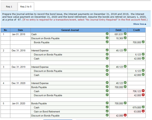Click green check beside 6,123 in the Dec 31, 2018 entry
The height and width of the screenshot is (120, 152).
(x=143, y=54)
